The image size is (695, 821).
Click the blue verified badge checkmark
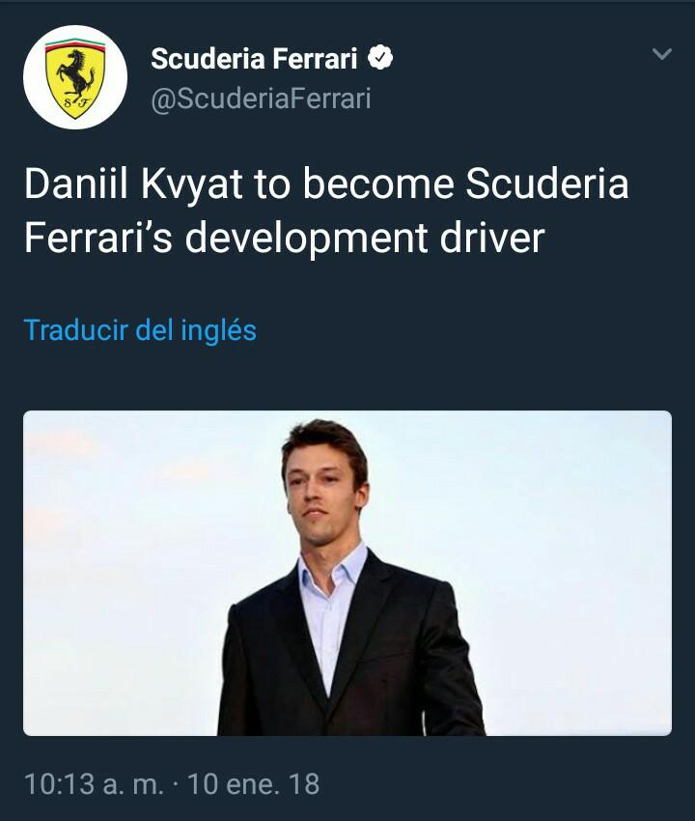(x=380, y=58)
